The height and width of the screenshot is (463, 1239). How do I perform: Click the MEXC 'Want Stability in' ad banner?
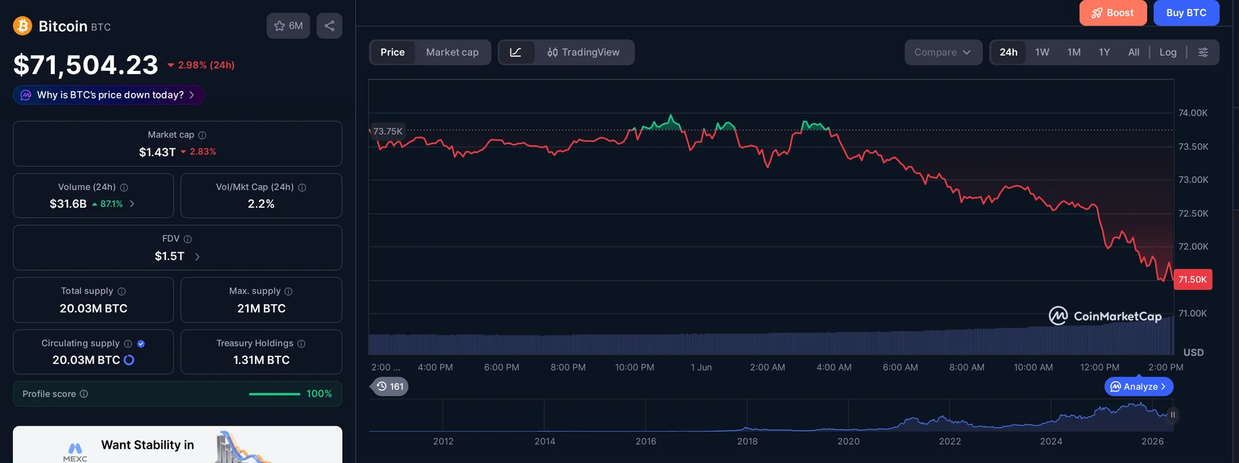[177, 444]
